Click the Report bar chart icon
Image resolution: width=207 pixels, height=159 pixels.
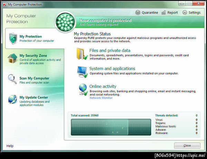pyautogui.click(x=164, y=12)
